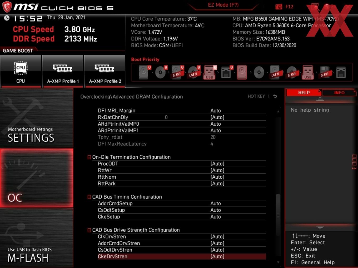Open the Motherboard SETTINGS menu

(37, 118)
